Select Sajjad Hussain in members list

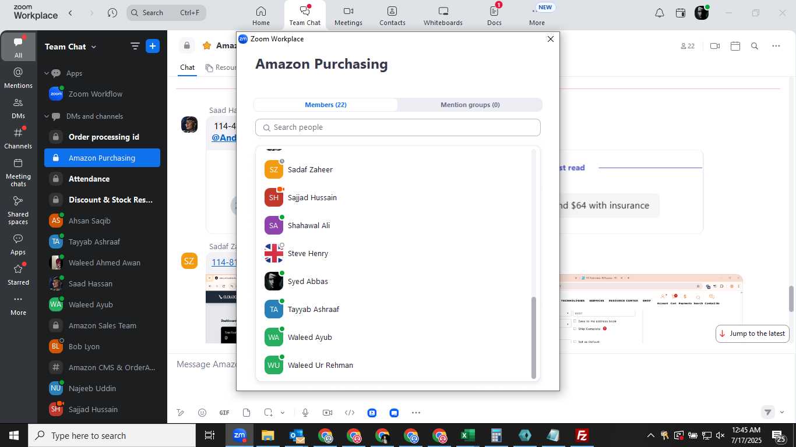click(393, 197)
